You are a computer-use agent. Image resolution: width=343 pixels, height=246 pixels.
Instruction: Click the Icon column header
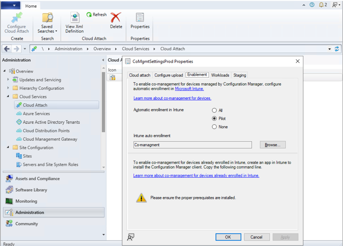click(x=112, y=70)
